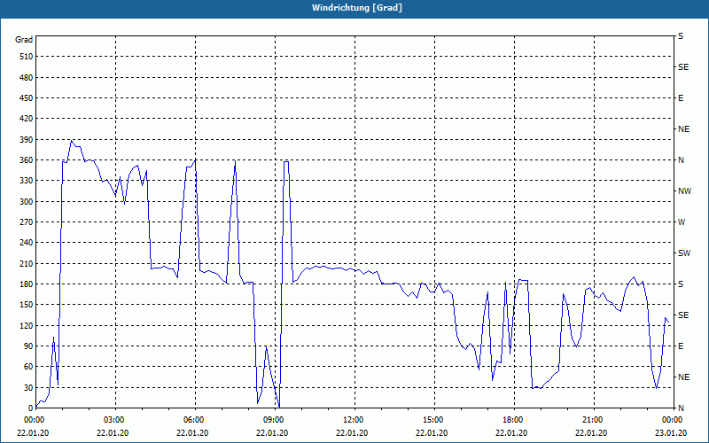Click the 210 degree value

click(x=26, y=263)
